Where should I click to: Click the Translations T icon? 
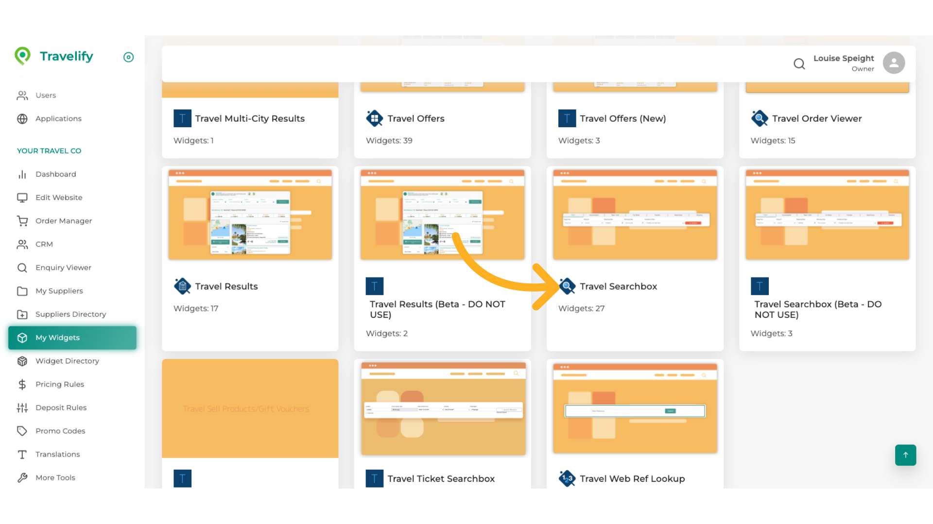tap(22, 454)
